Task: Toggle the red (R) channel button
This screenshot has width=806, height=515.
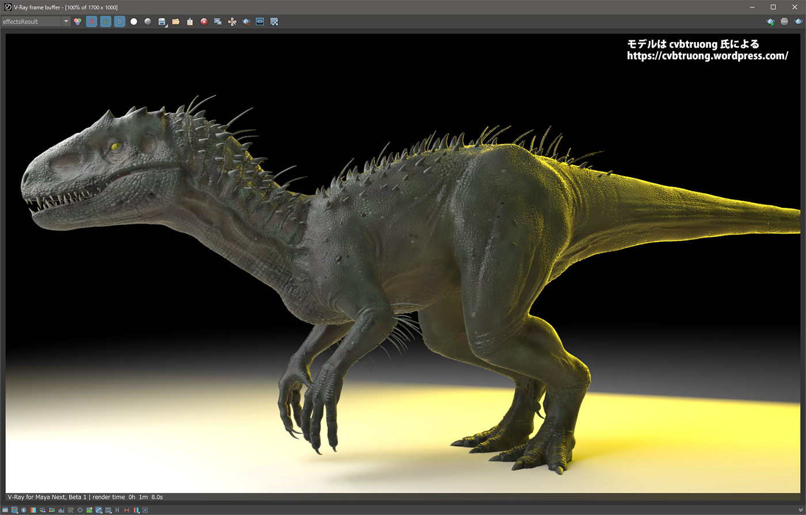Action: (92, 21)
